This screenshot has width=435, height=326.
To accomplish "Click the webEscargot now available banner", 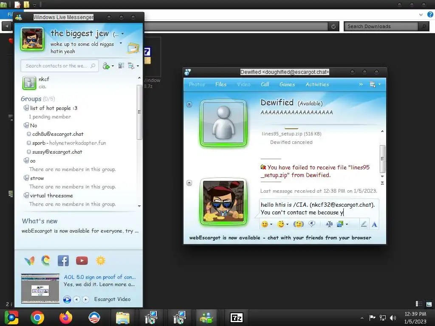I will pos(280,238).
